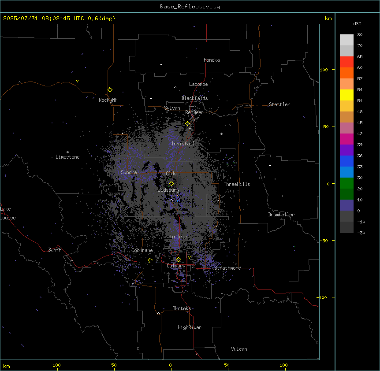Image resolution: width=380 pixels, height=371 pixels.
Task: Click the Blackfalds city label
Action: point(194,98)
